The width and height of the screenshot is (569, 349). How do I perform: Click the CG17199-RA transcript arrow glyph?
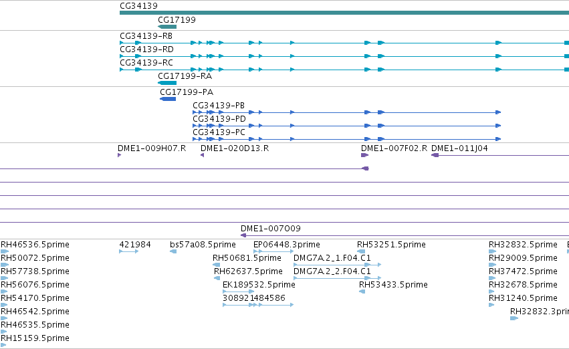(167, 83)
